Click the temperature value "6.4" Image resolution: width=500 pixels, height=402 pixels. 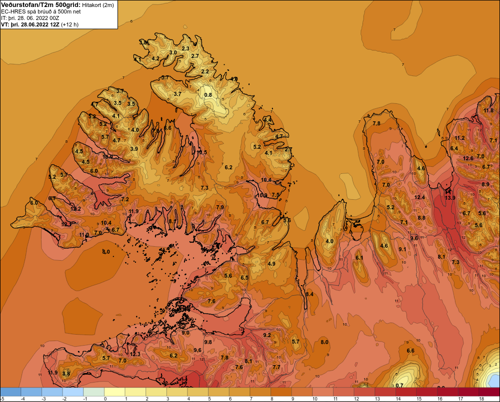(454, 148)
